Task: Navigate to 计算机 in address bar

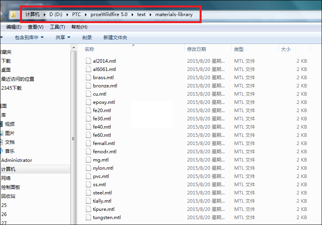Action: tap(33, 15)
